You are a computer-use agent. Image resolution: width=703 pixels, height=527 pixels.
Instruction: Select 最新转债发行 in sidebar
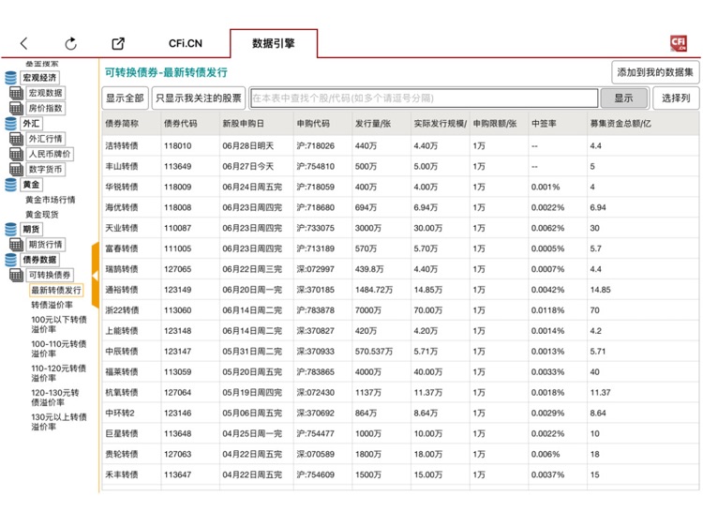click(56, 290)
